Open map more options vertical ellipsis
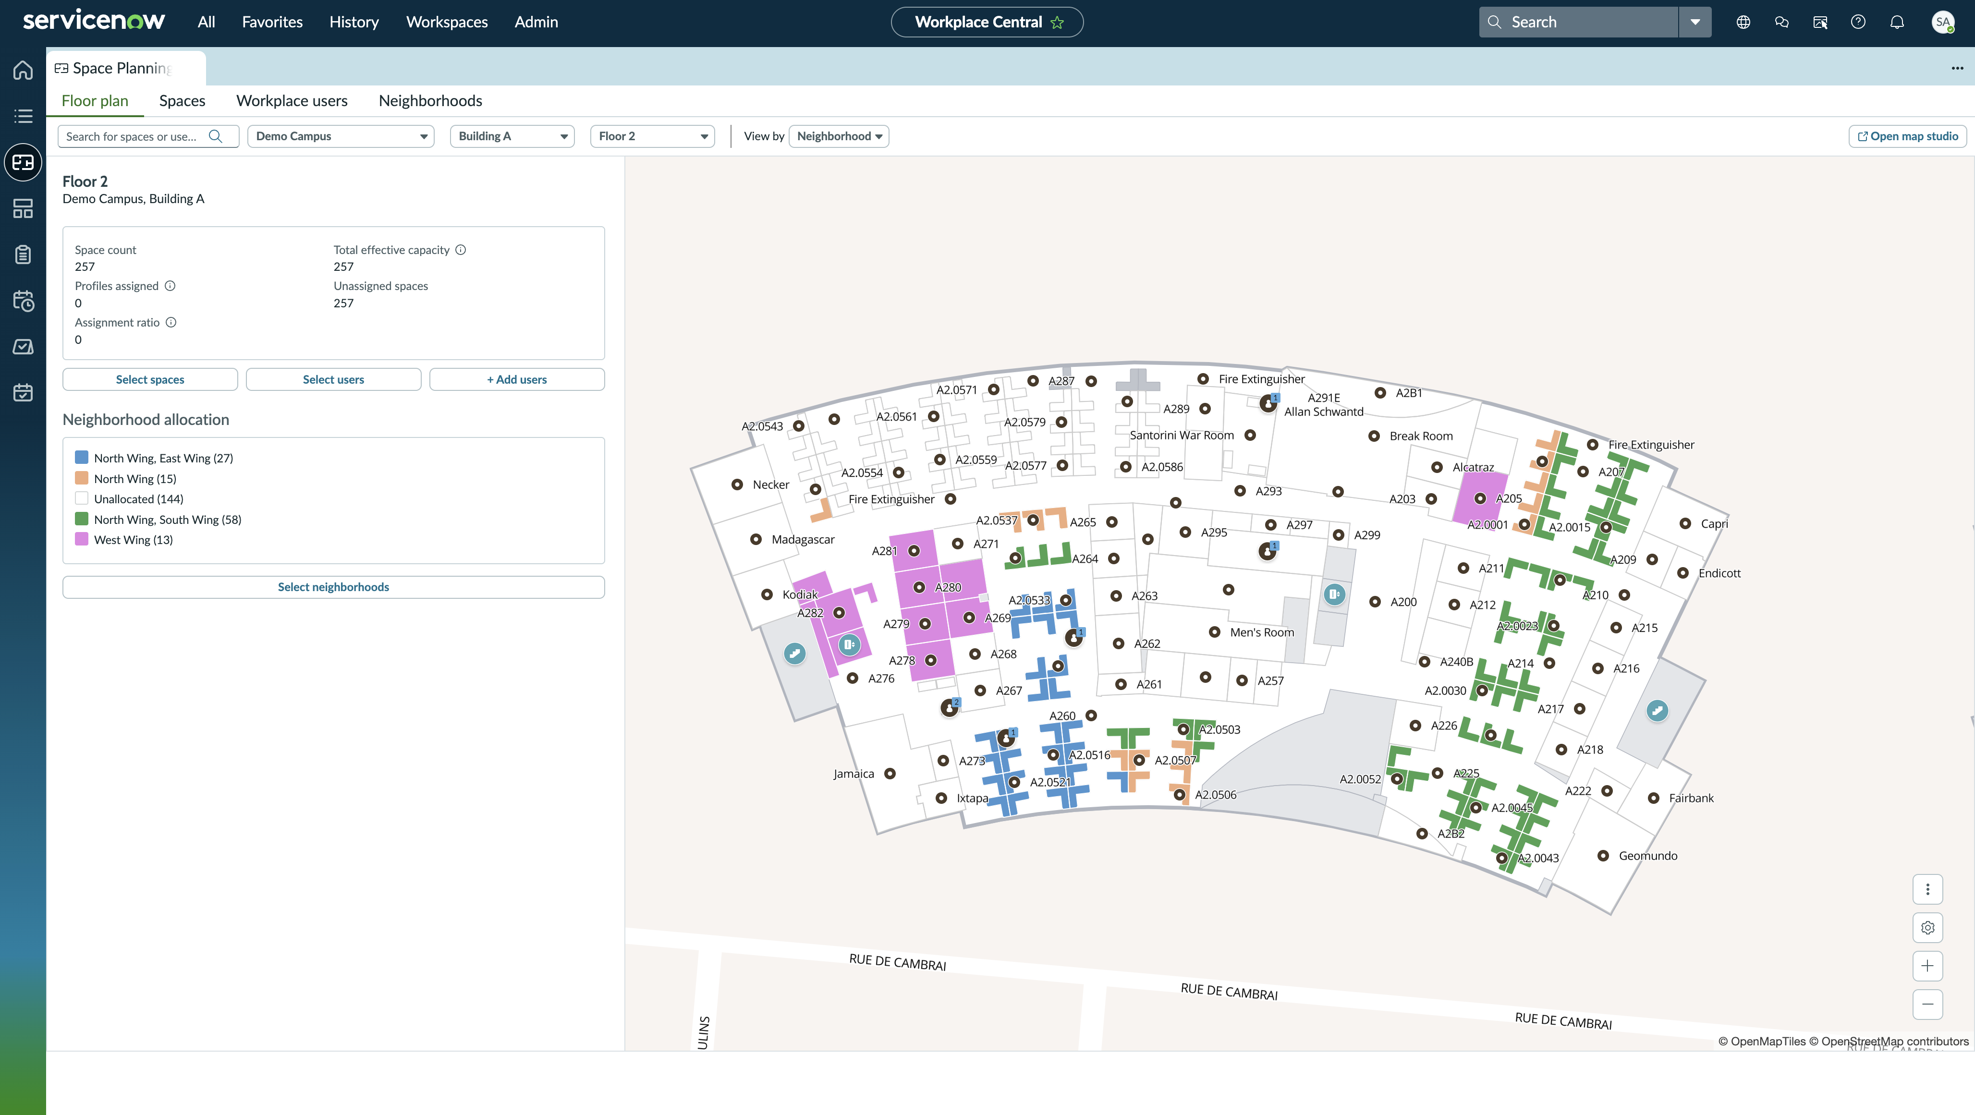The width and height of the screenshot is (1975, 1115). pyautogui.click(x=1927, y=890)
